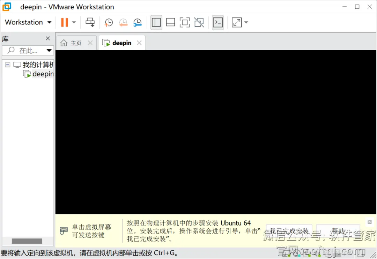Close the 库 library panel
The width and height of the screenshot is (377, 259).
(48, 38)
